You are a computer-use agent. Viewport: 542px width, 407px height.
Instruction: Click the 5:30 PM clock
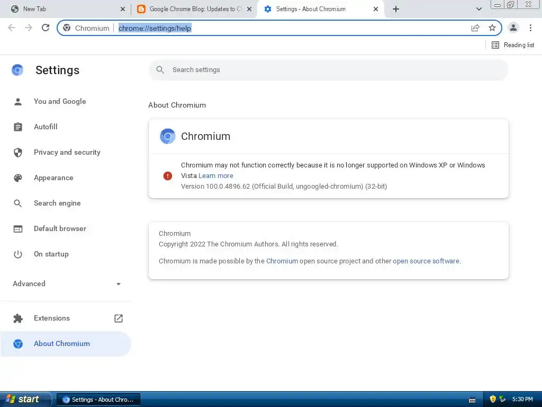point(522,399)
